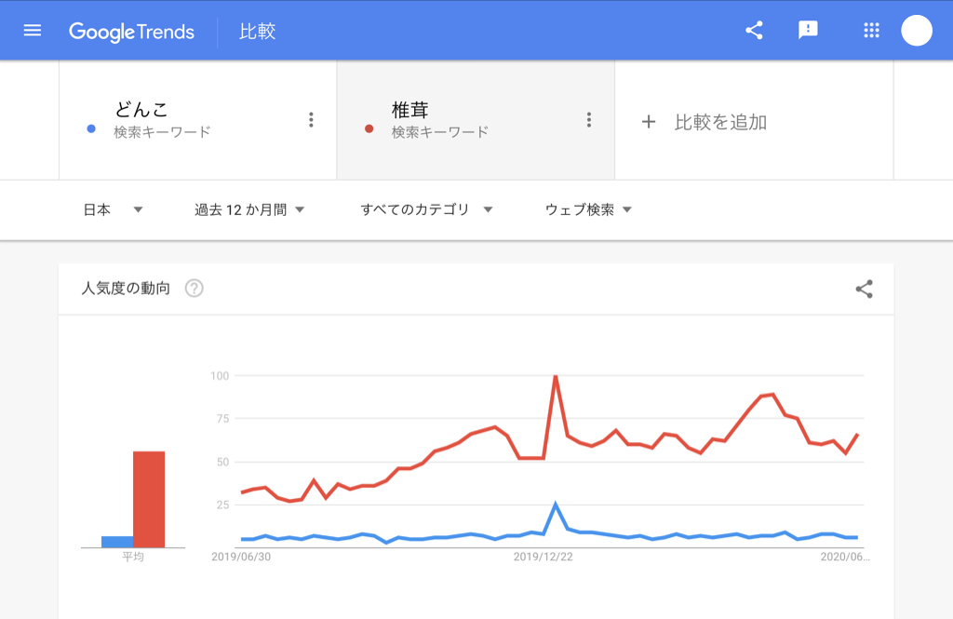
Task: Click the account profile avatar
Action: click(917, 30)
